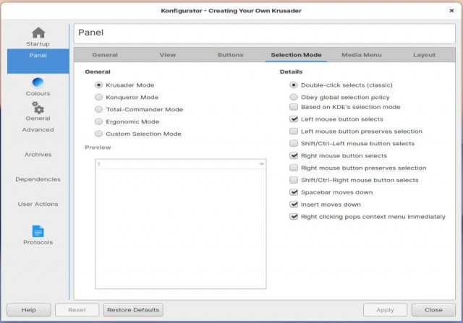The image size is (463, 323).
Task: Select Obey global selection policy option
Action: [x=294, y=97]
